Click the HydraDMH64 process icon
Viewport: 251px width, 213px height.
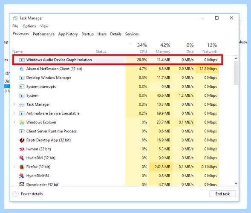[x=22, y=176]
